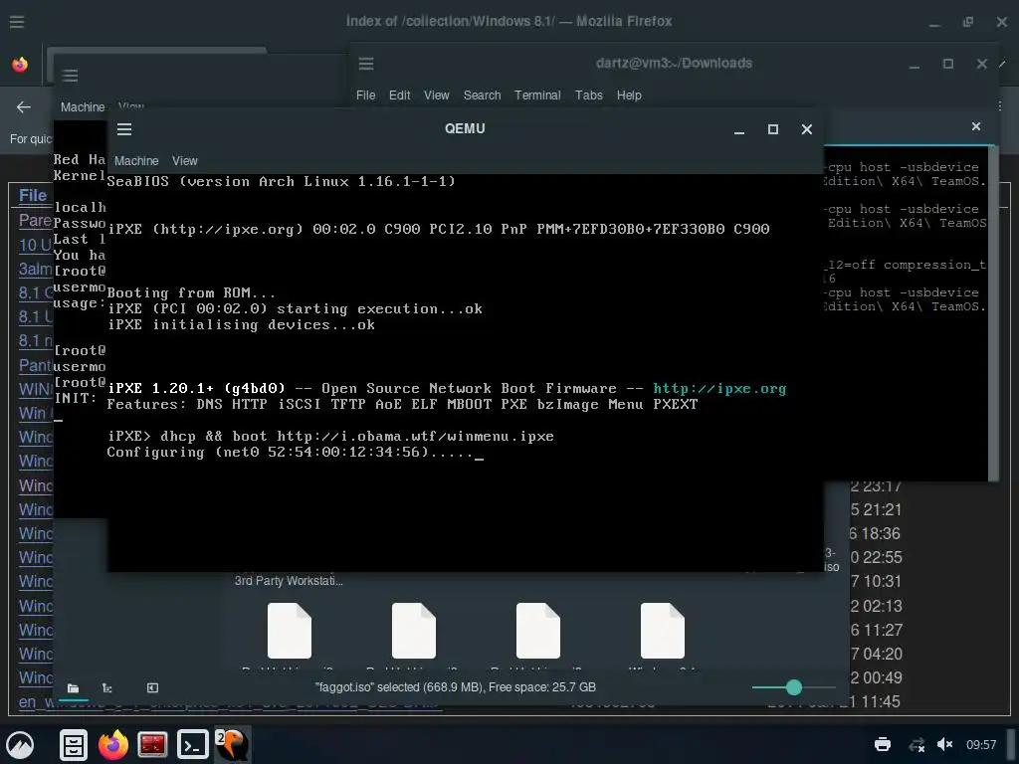Click the 'File' column header link in Firefox
Image resolution: width=1019 pixels, height=764 pixels.
tap(33, 196)
